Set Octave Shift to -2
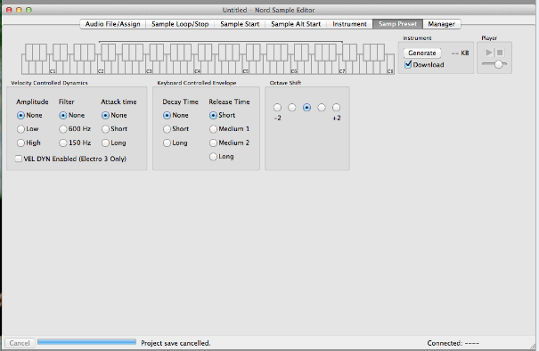 point(277,108)
